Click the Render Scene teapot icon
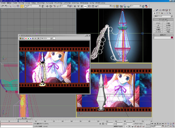Image resolution: width=175 pixels, height=128 pixels. pyautogui.click(x=125, y=6)
